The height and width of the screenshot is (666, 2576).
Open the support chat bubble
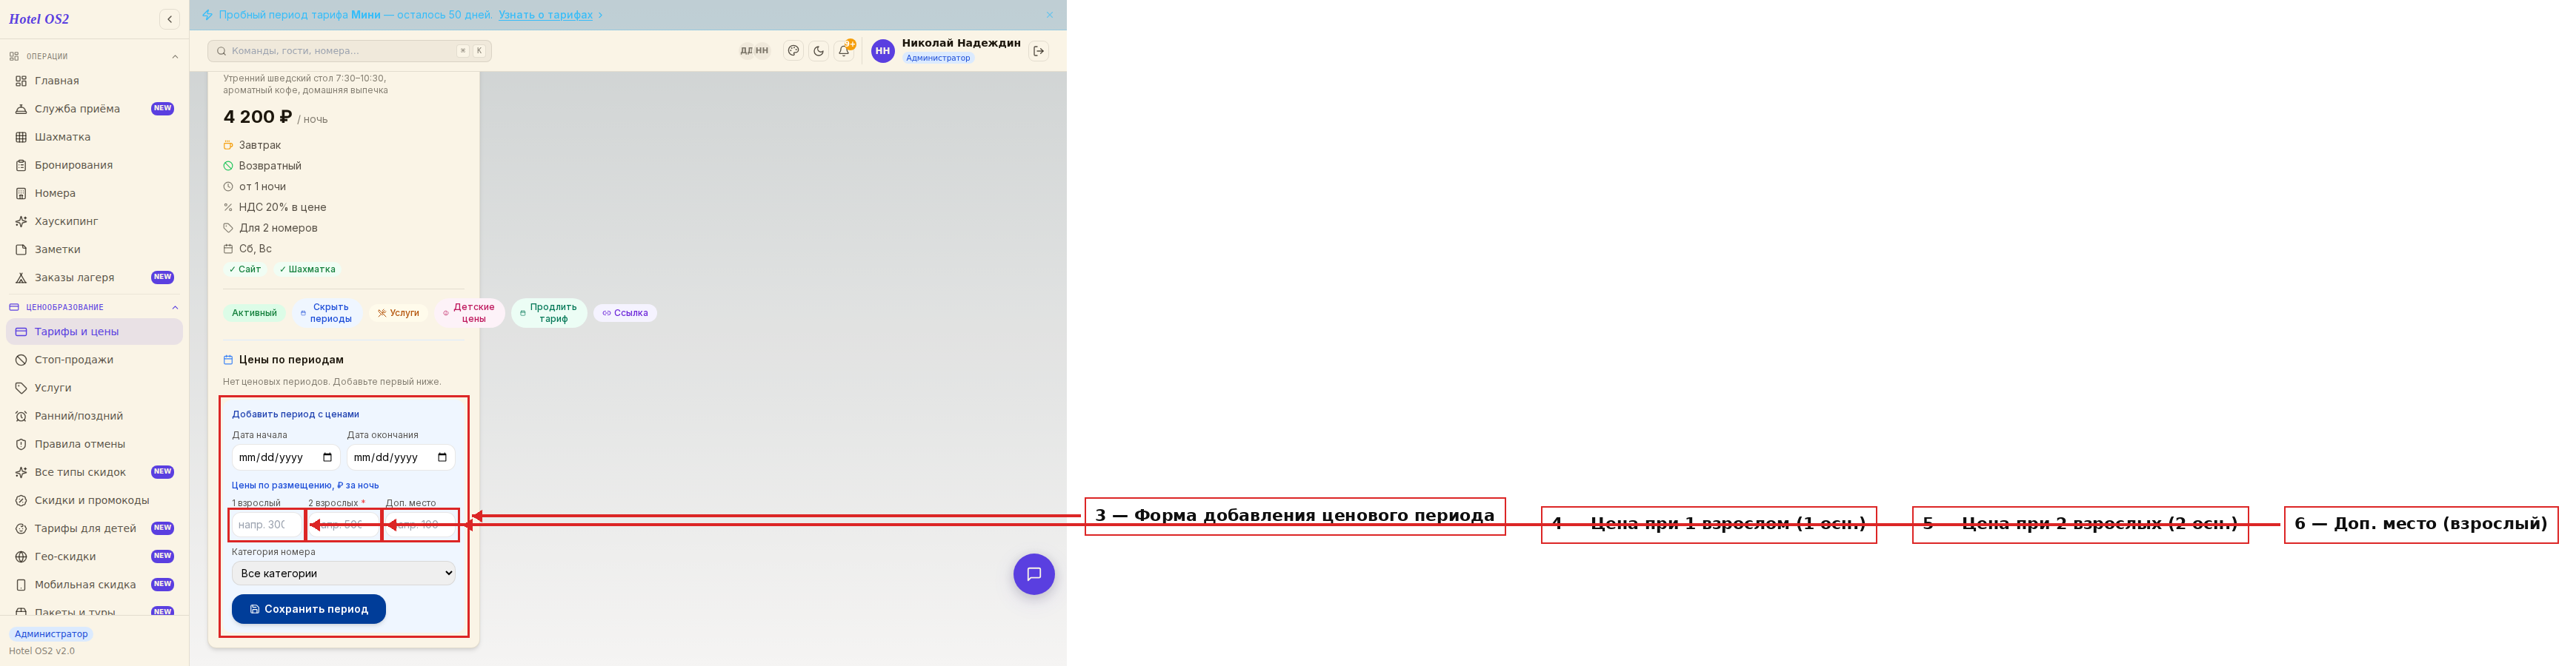click(1033, 574)
